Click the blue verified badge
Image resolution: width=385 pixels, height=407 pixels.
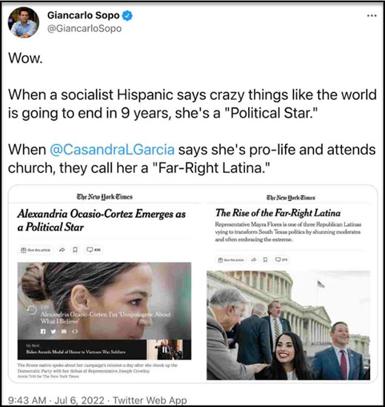127,16
